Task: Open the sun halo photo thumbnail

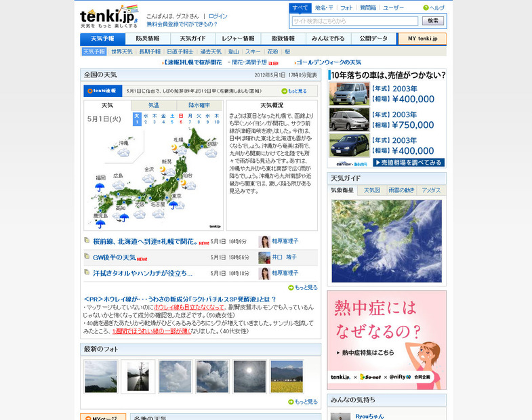Action: [249, 377]
